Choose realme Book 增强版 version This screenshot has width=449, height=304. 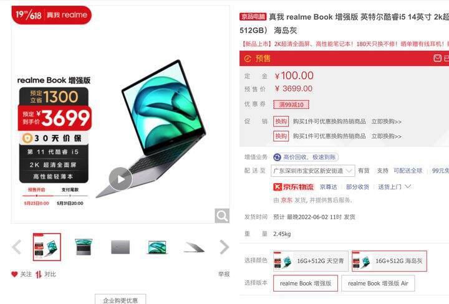pyautogui.click(x=306, y=283)
